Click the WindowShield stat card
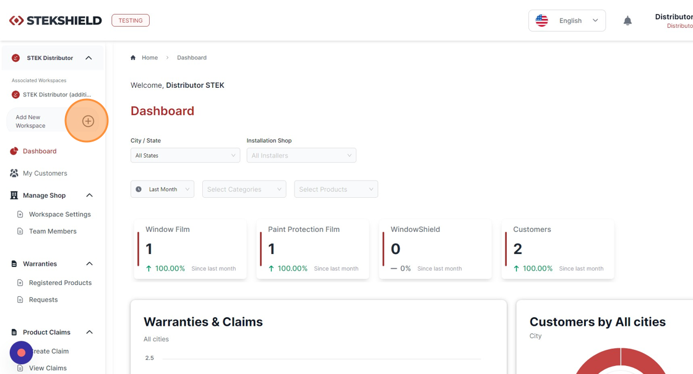This screenshot has height=374, width=693. tap(435, 249)
